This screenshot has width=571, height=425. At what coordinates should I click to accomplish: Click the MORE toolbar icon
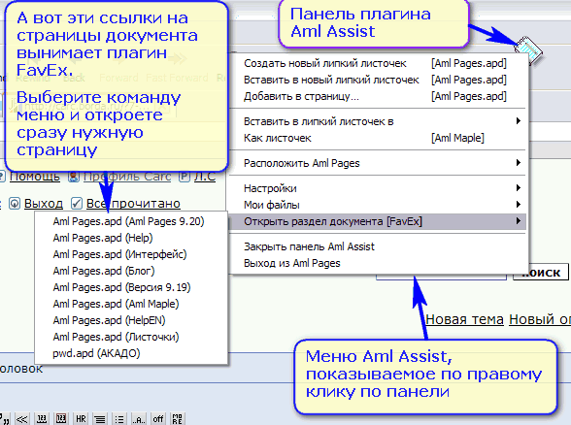pos(178,419)
